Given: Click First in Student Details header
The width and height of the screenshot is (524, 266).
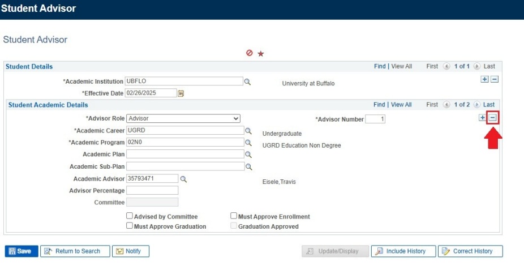Looking at the screenshot, I should pyautogui.click(x=432, y=66).
